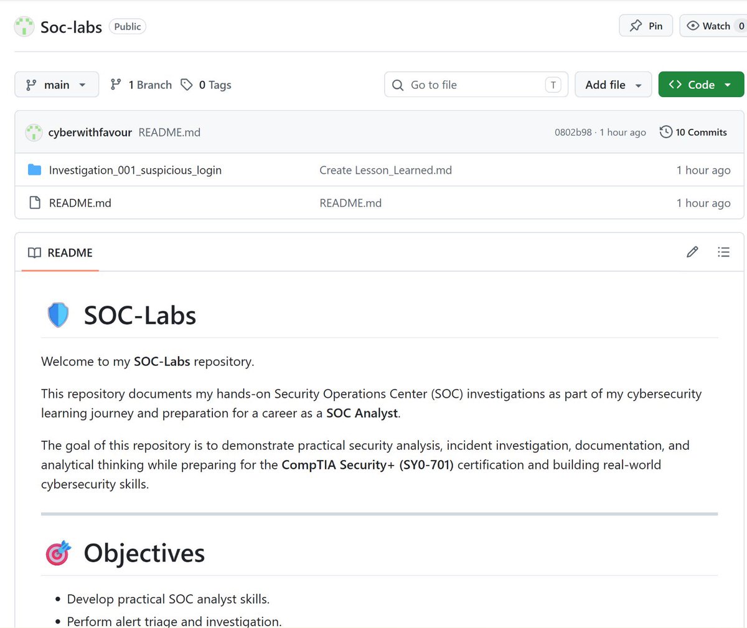
Task: Click 'Welcome to my SOC-Labs repository.' text
Action: click(x=148, y=362)
